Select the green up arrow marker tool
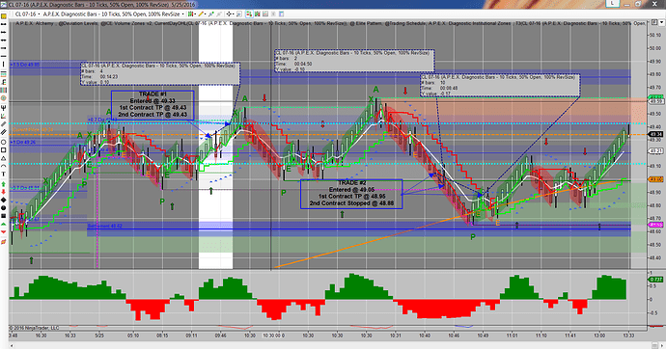The width and height of the screenshot is (666, 349). pos(4,183)
